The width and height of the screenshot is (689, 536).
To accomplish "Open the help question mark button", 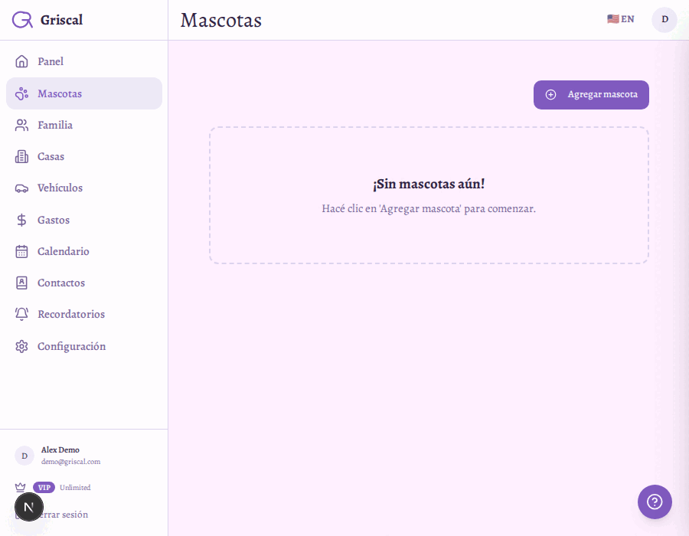I will pyautogui.click(x=655, y=502).
